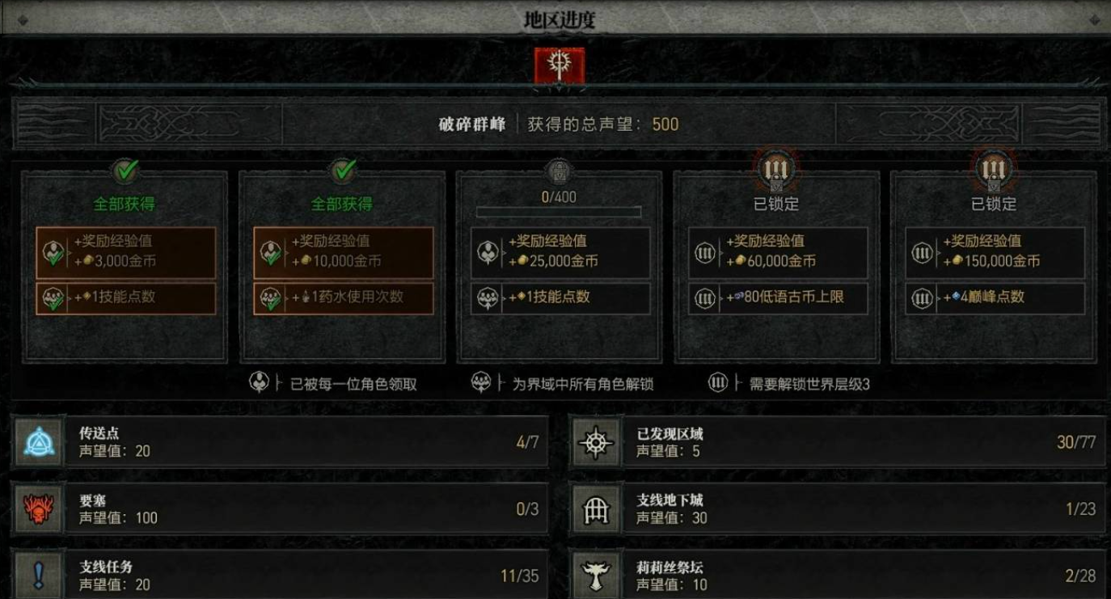
Task: Click the 4巅峰点数 reward entry
Action: pos(995,297)
